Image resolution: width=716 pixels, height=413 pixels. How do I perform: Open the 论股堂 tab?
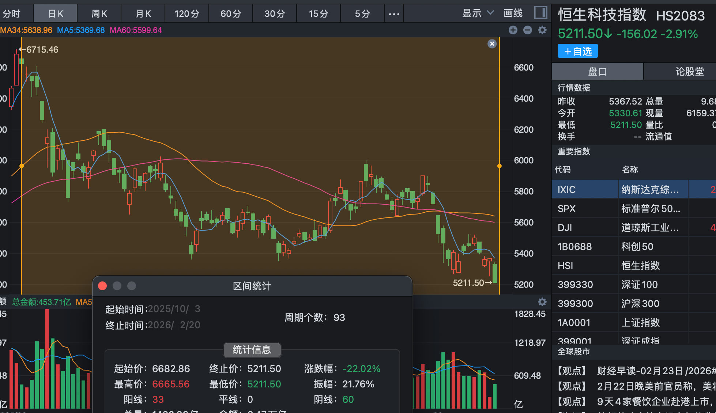coord(689,72)
